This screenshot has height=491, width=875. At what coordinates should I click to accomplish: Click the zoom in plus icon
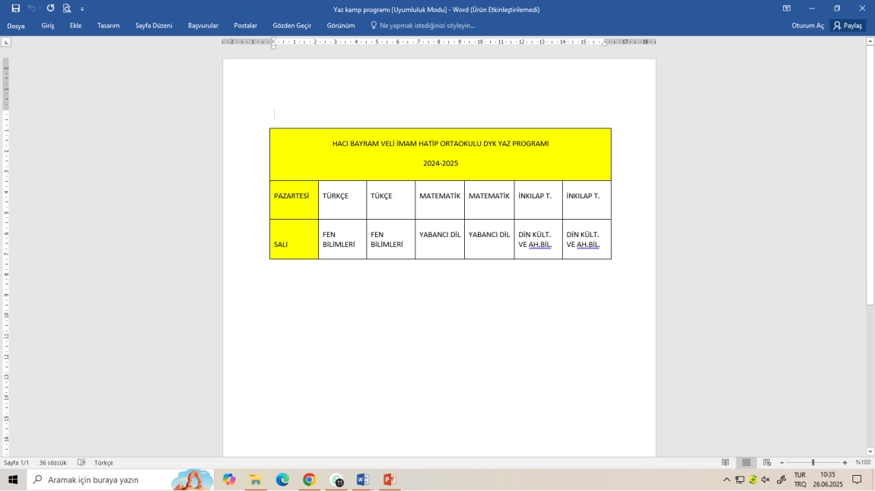tap(845, 462)
